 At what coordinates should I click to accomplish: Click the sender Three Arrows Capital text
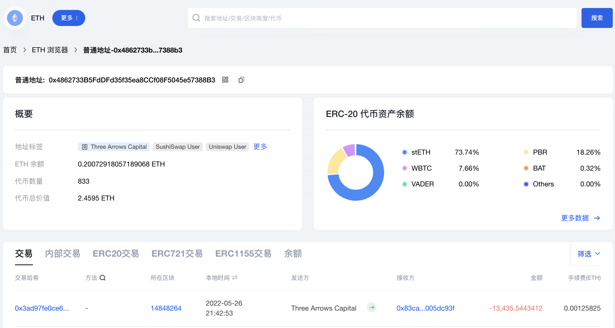(x=324, y=308)
